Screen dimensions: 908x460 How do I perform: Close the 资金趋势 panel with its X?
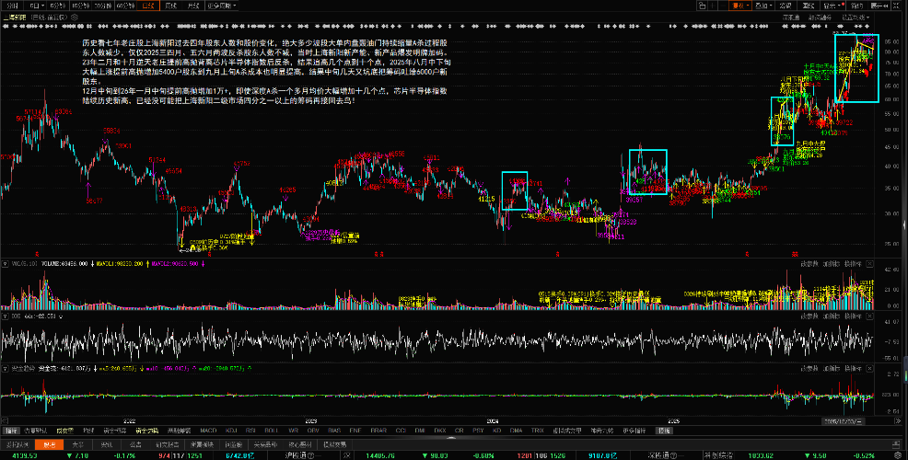869,369
